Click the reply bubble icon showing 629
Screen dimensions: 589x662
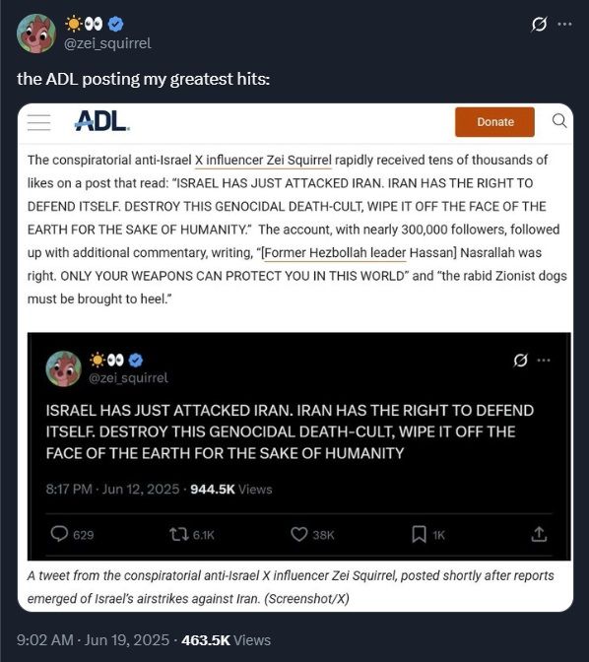coord(59,534)
